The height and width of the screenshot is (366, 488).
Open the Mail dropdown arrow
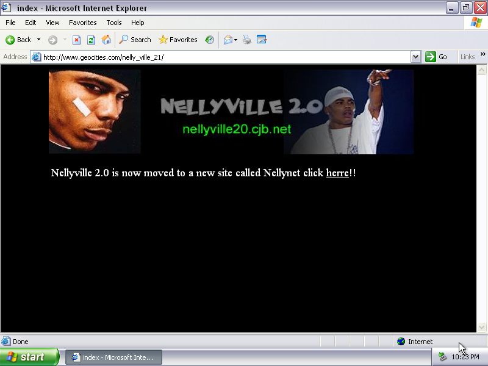(x=235, y=40)
